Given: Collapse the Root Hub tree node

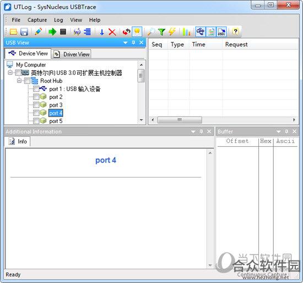Looking at the screenshot, I should [19, 81].
